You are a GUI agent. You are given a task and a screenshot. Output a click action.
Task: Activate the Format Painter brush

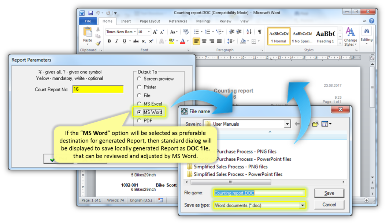coord(98,43)
